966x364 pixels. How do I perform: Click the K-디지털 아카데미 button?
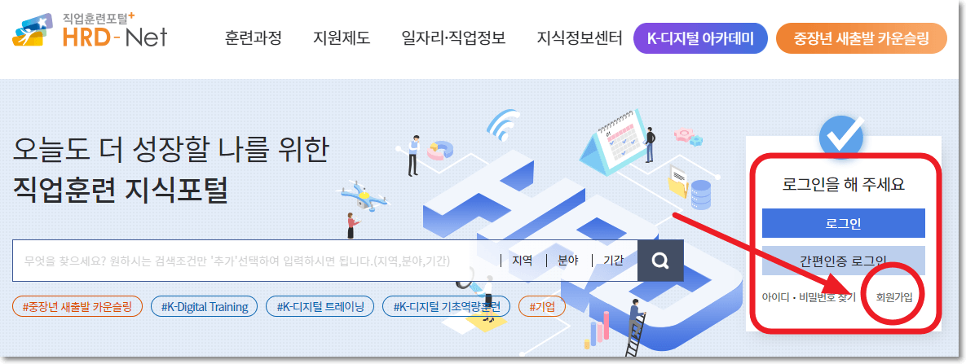(x=700, y=38)
